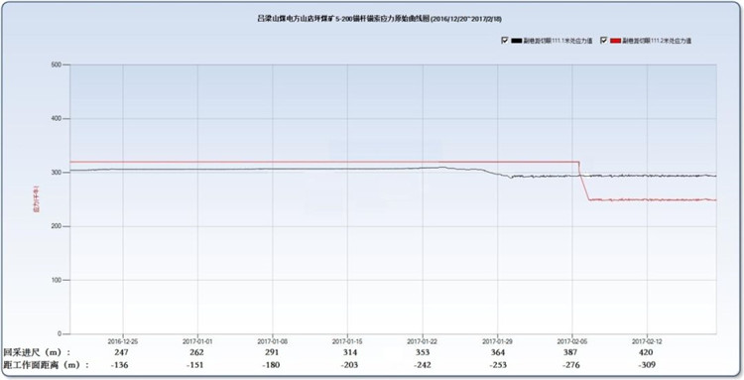744x380 pixels.
Task: Click the red curve's flat segment near 250
Action: click(x=653, y=199)
